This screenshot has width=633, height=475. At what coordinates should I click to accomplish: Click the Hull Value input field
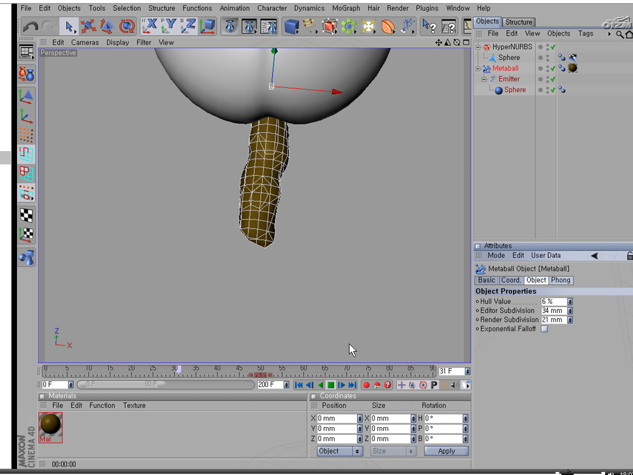tap(553, 302)
